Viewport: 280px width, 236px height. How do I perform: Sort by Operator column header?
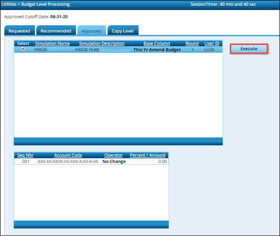[x=113, y=155]
